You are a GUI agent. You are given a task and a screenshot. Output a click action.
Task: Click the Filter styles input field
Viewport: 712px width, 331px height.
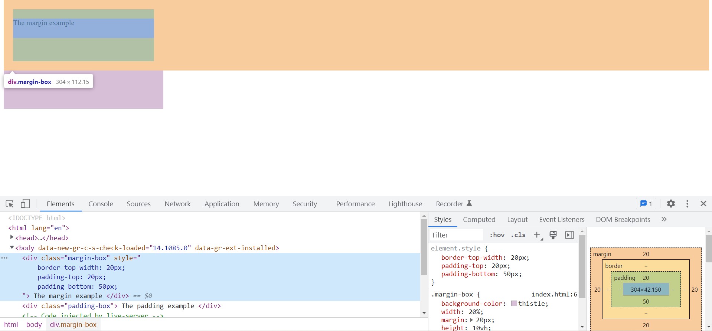point(457,235)
